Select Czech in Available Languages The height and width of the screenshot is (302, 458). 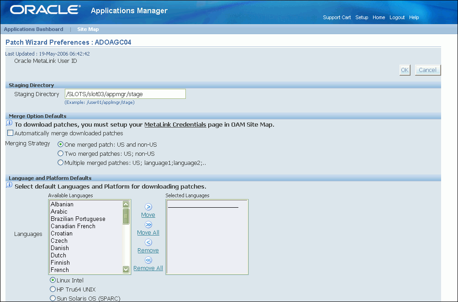click(86, 241)
